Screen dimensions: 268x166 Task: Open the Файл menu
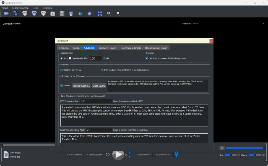5,8
